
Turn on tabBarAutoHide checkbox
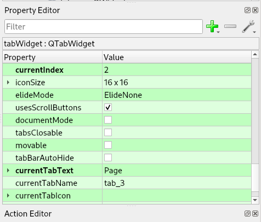pyautogui.click(x=108, y=157)
